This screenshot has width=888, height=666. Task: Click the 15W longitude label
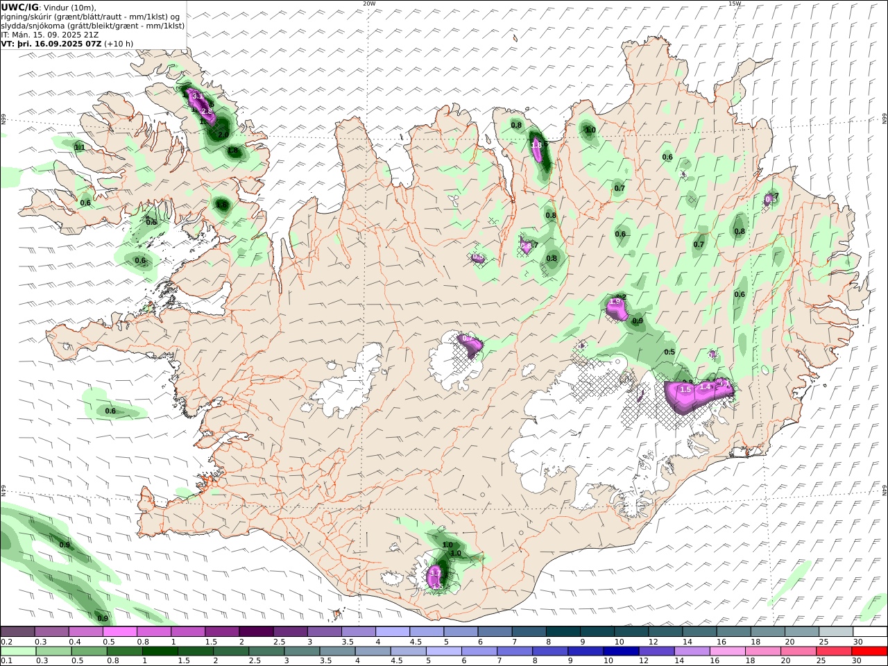735,3
